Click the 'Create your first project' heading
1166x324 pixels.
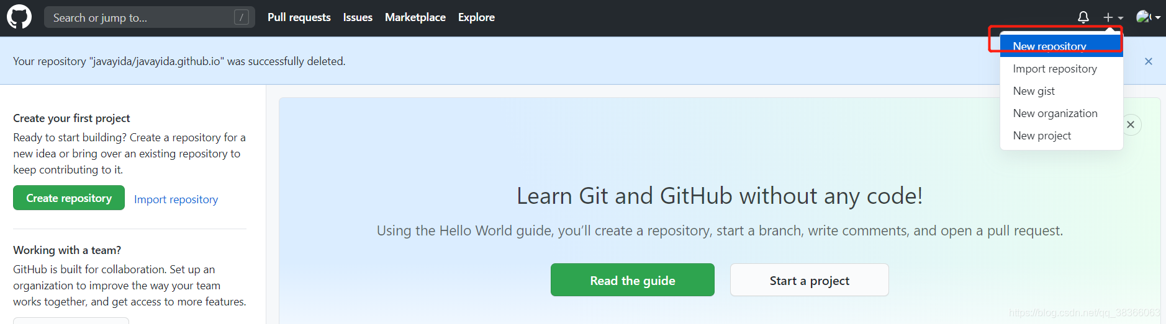(71, 118)
